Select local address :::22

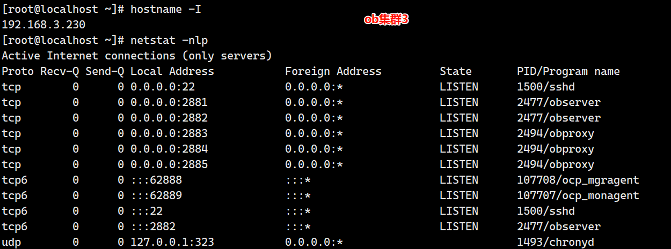pyautogui.click(x=147, y=211)
